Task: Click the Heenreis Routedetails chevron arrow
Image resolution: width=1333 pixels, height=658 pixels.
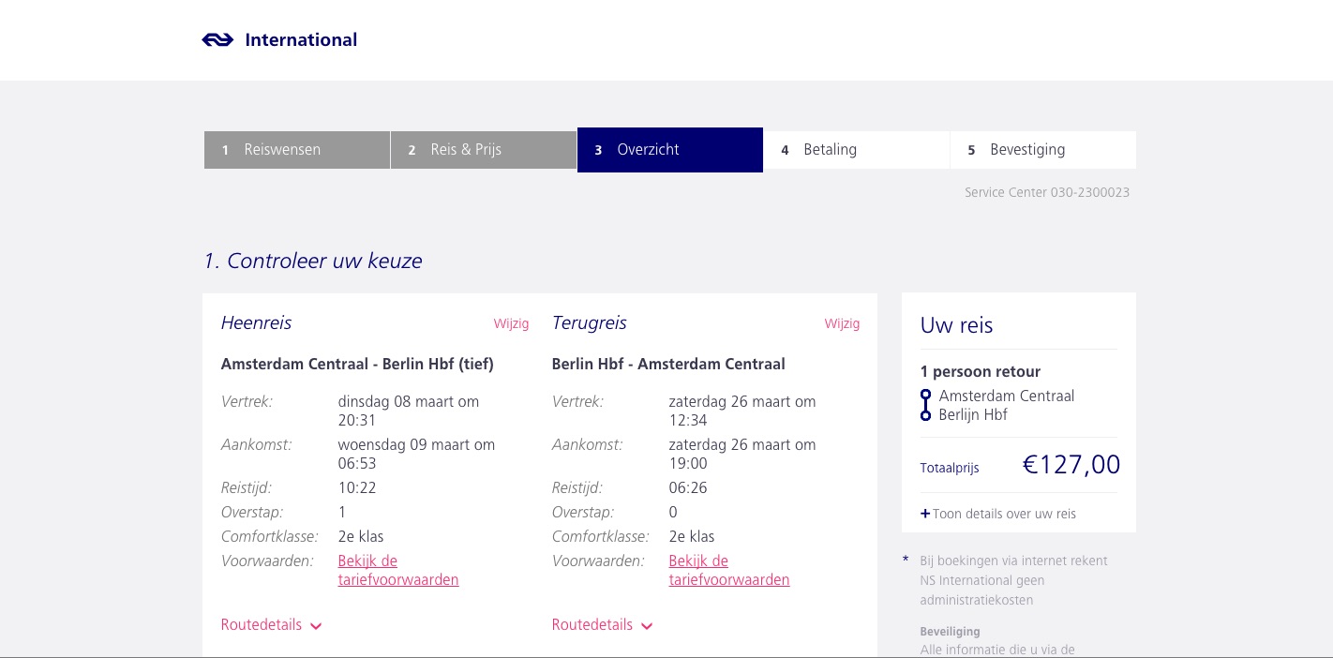Action: (316, 626)
